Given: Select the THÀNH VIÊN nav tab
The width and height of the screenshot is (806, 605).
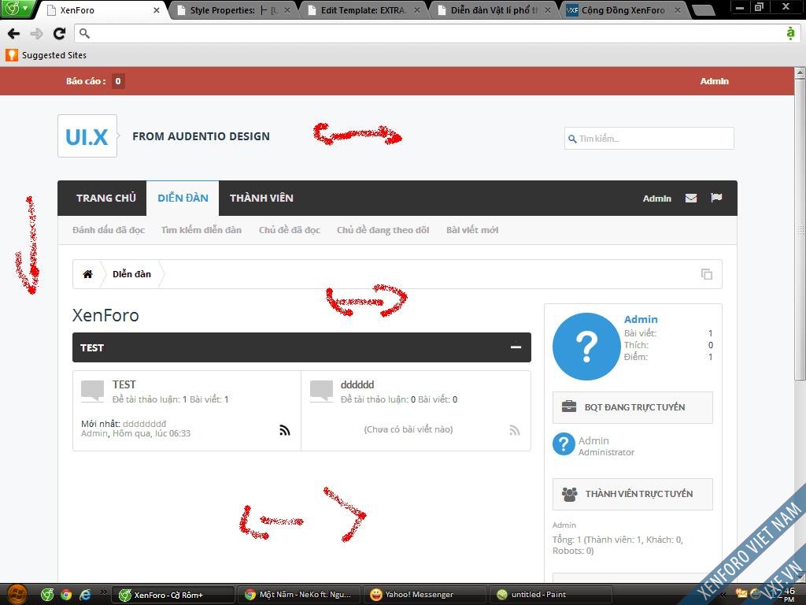Looking at the screenshot, I should pos(261,199).
